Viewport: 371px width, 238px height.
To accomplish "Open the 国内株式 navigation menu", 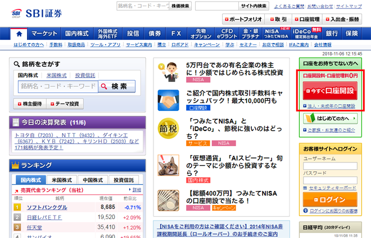I will click(x=77, y=34).
